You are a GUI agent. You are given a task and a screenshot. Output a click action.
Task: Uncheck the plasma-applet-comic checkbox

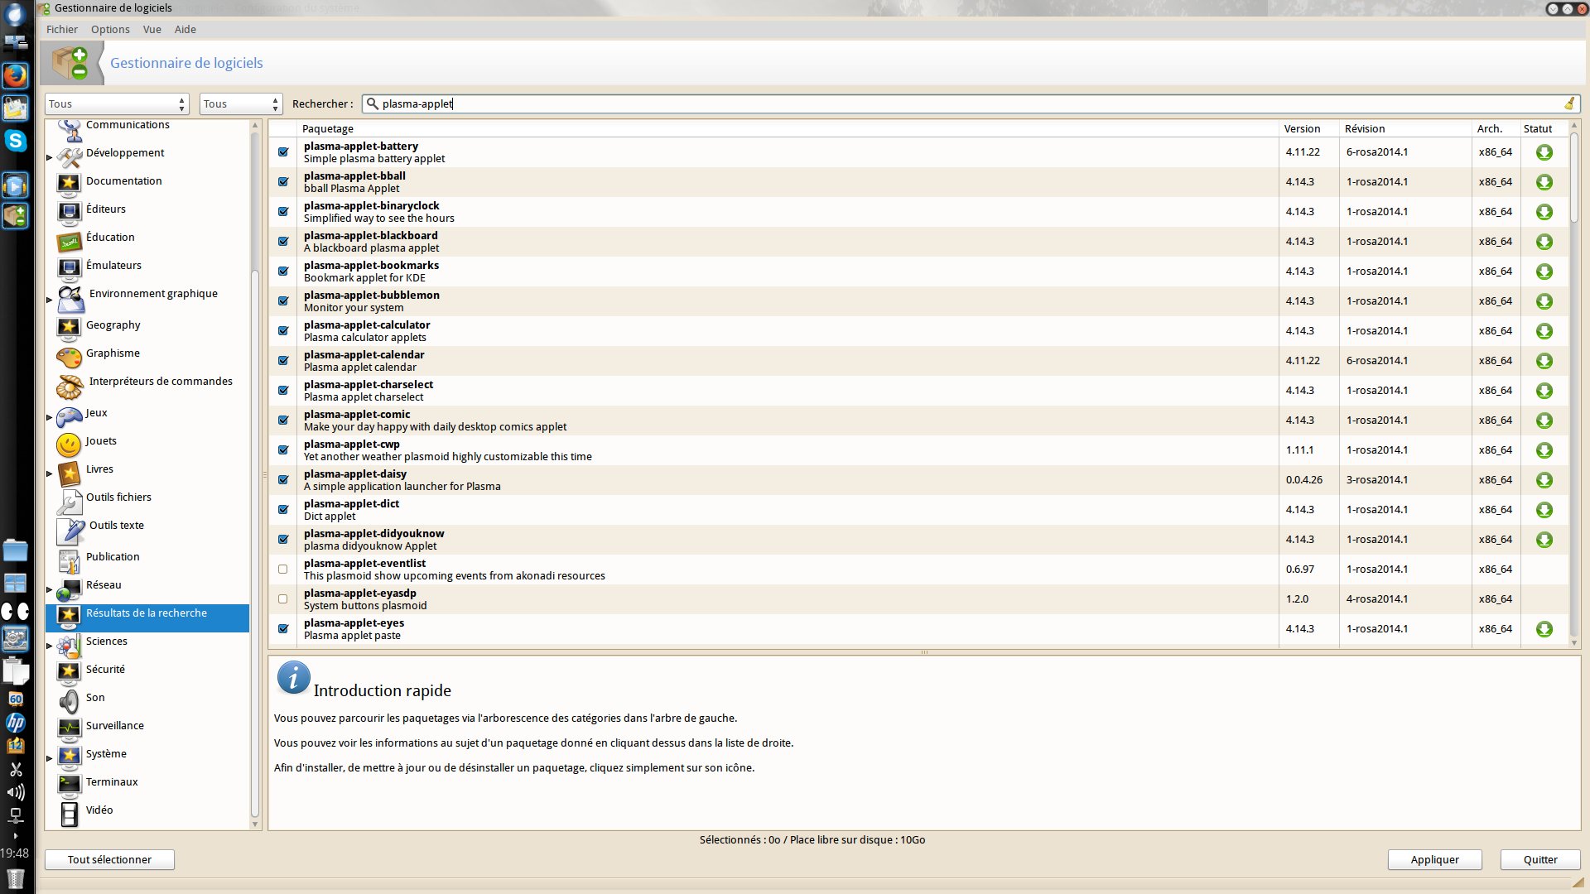(283, 421)
